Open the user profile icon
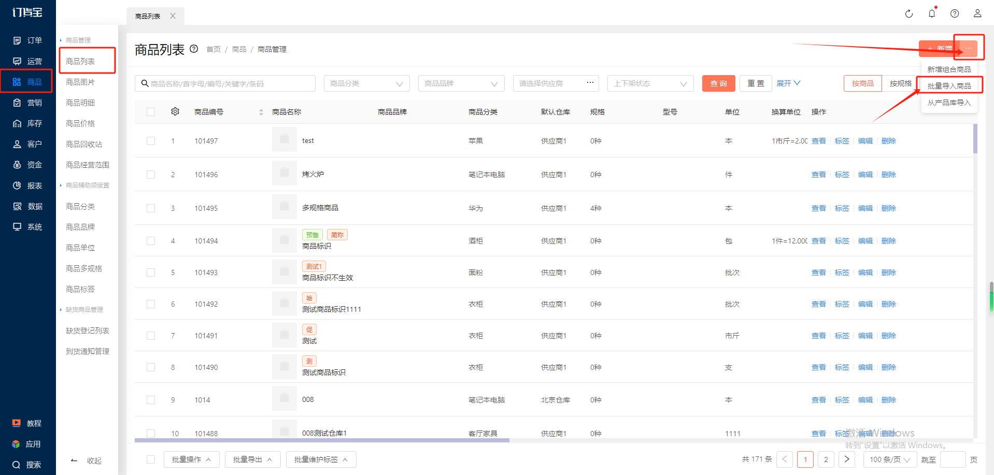Viewport: 994px width, 475px height. [977, 13]
